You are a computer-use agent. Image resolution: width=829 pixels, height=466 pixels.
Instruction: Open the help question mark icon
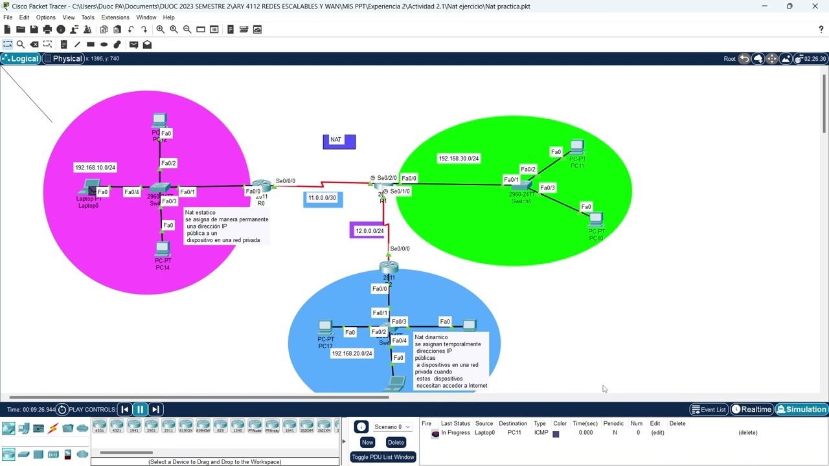(x=821, y=29)
